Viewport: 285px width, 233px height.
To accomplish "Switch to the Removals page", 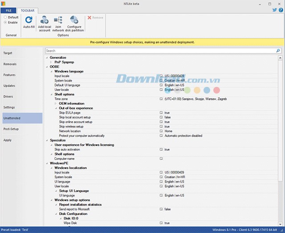I will [10, 64].
